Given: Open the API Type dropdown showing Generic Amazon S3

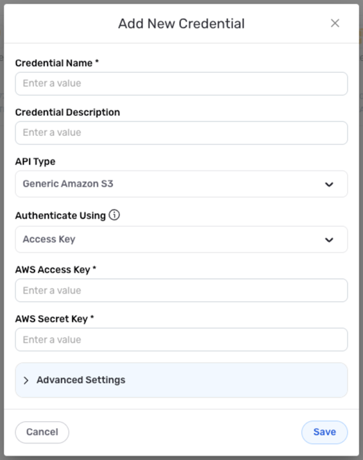Looking at the screenshot, I should [x=181, y=184].
